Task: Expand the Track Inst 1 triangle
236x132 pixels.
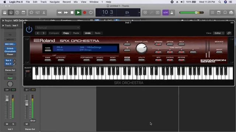Action: click(x=3, y=26)
